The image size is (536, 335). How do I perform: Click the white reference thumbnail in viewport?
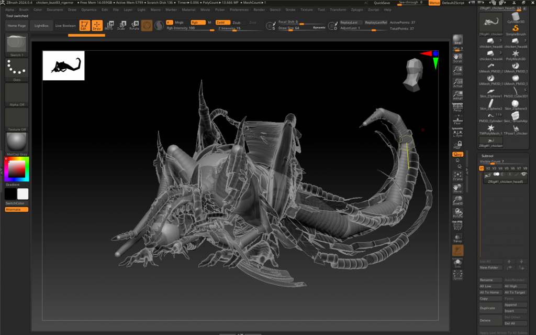point(63,66)
